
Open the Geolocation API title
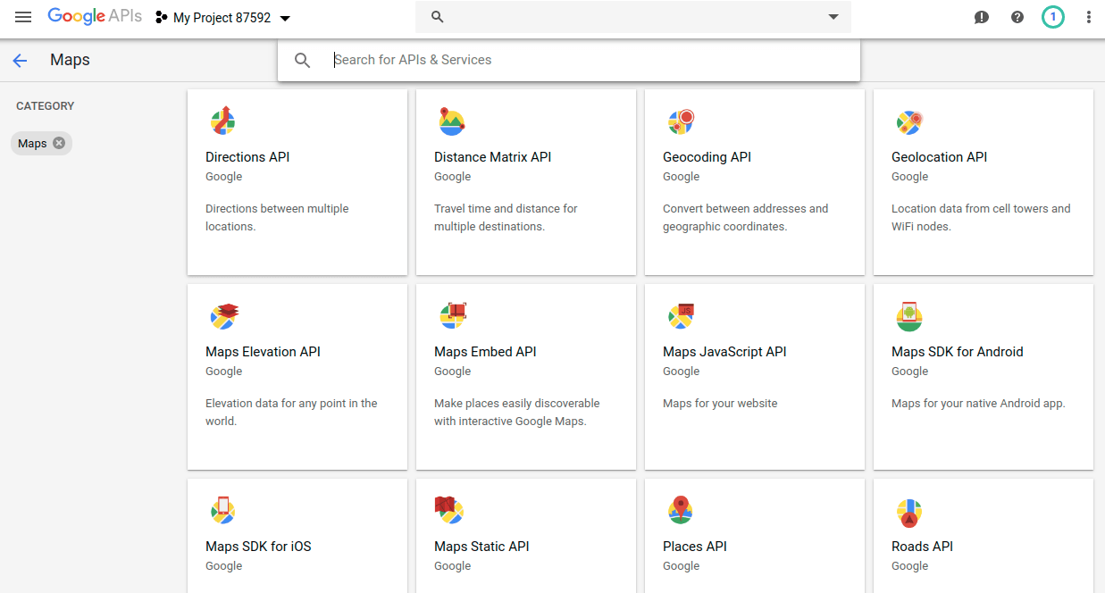click(x=939, y=157)
